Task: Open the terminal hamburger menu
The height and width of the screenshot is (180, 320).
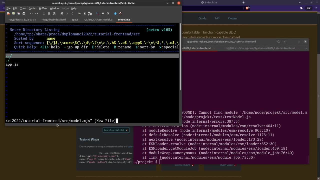Action: tap(284, 42)
